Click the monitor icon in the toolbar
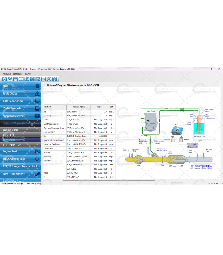This screenshot has width=223, height=255. (16, 79)
